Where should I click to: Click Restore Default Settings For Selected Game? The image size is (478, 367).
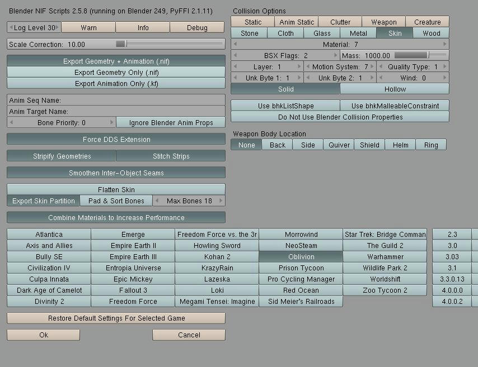click(x=116, y=318)
